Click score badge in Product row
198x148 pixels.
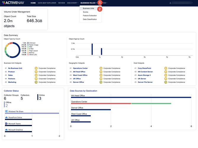click(x=36, y=71)
